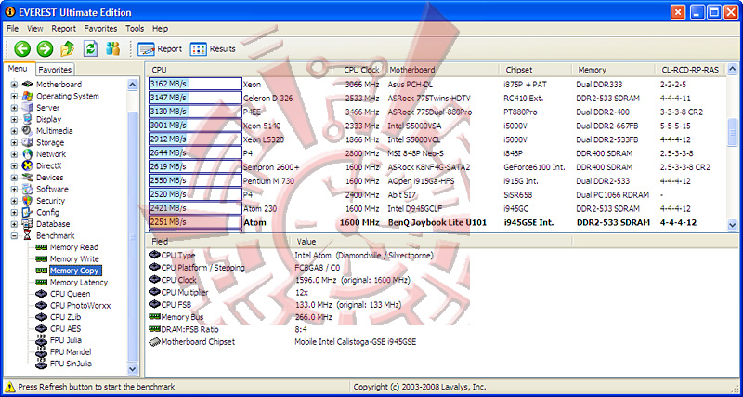Switch to the Menu tab
This screenshot has height=397, width=743.
[18, 69]
